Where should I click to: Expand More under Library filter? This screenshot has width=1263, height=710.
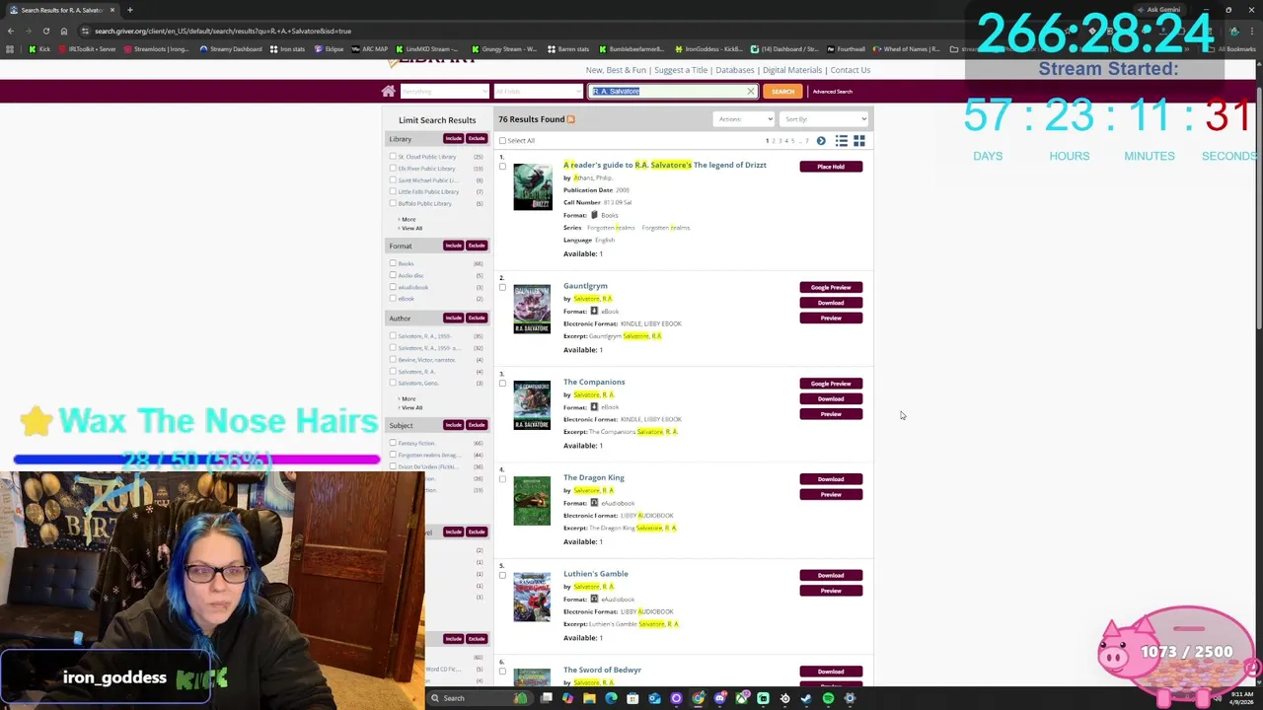[x=409, y=219]
